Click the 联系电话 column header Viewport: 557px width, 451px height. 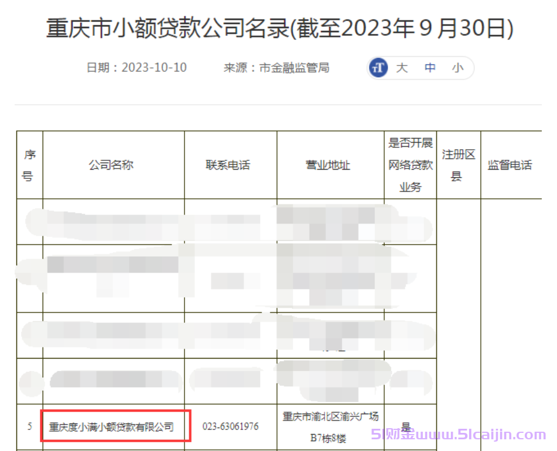point(231,165)
